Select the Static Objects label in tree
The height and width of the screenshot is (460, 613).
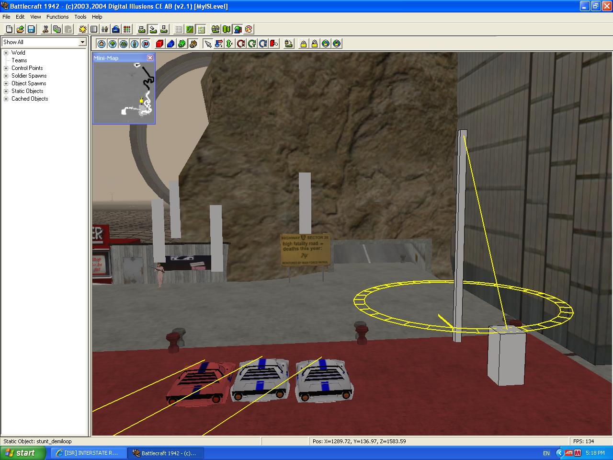[x=27, y=91]
